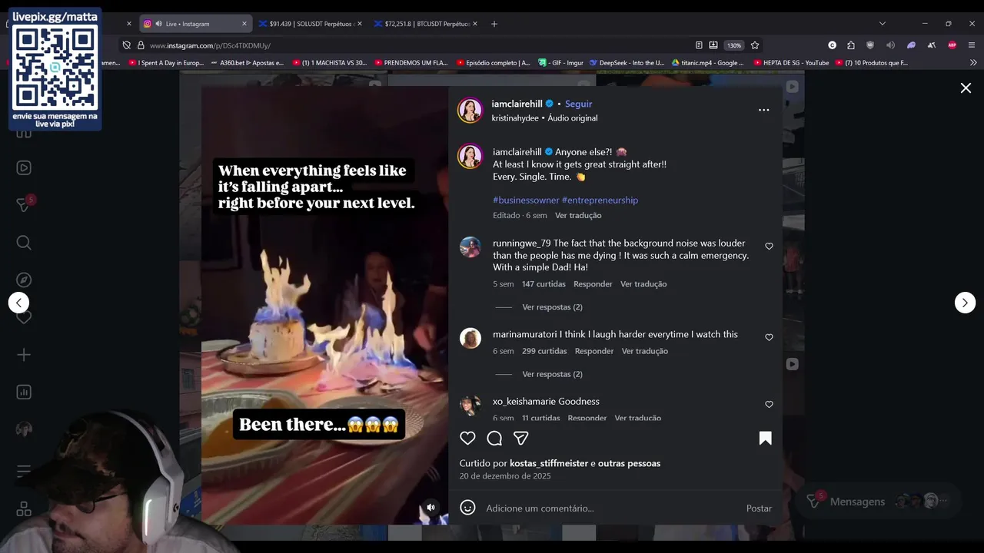Open the #businessowner hashtag
Viewport: 984px width, 553px height.
coord(526,200)
